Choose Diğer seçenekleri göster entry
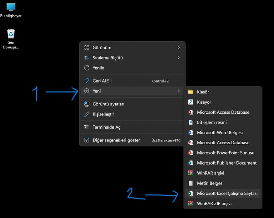Screen dimensions: 274x218 (x=132, y=140)
